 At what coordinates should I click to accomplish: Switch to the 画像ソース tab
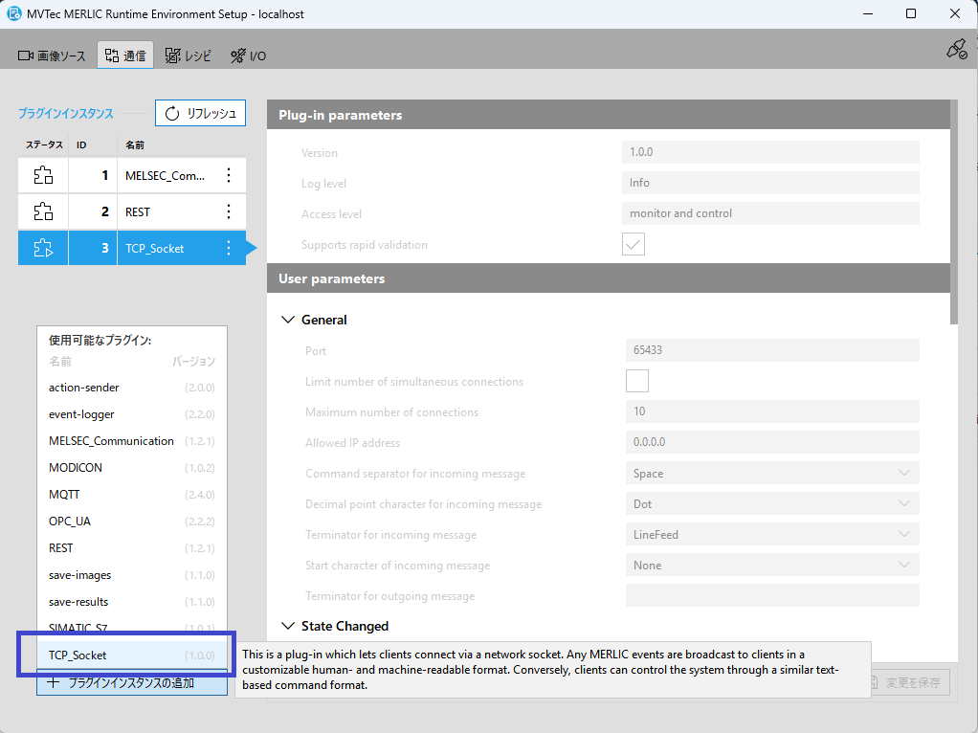(52, 56)
